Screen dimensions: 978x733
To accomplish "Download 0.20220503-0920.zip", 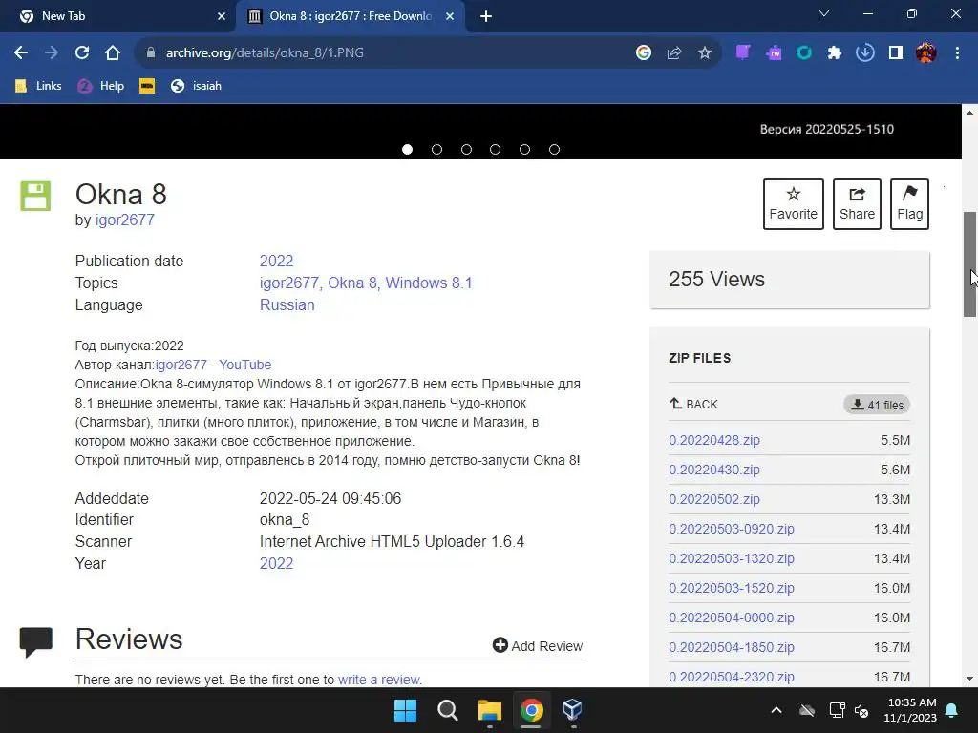I will [x=732, y=529].
